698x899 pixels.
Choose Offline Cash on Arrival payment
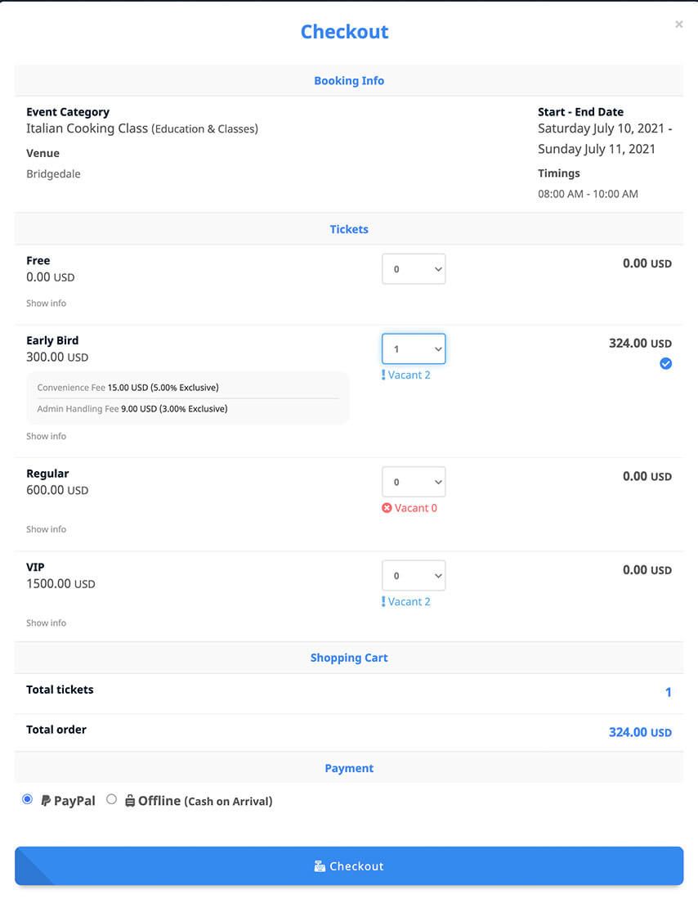click(111, 799)
